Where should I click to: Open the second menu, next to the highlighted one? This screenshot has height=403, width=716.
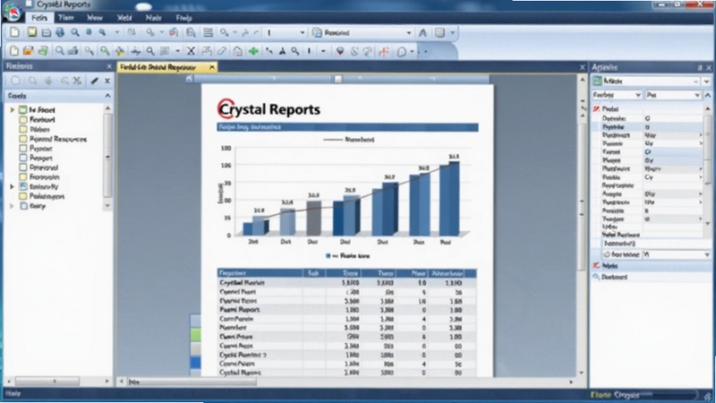(x=66, y=18)
